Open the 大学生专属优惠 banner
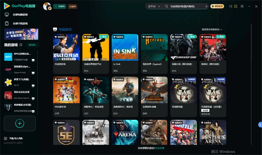The image size is (262, 155). 21,34
